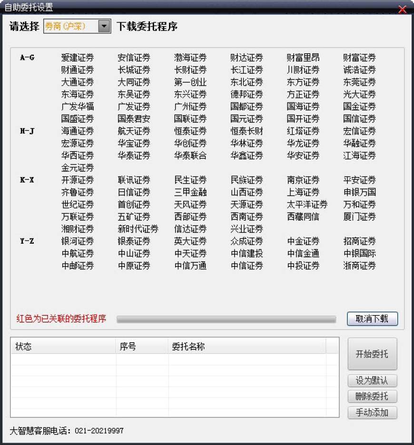Select 平安证券 from K-X group
Screen dimensions: 414x445
point(359,180)
